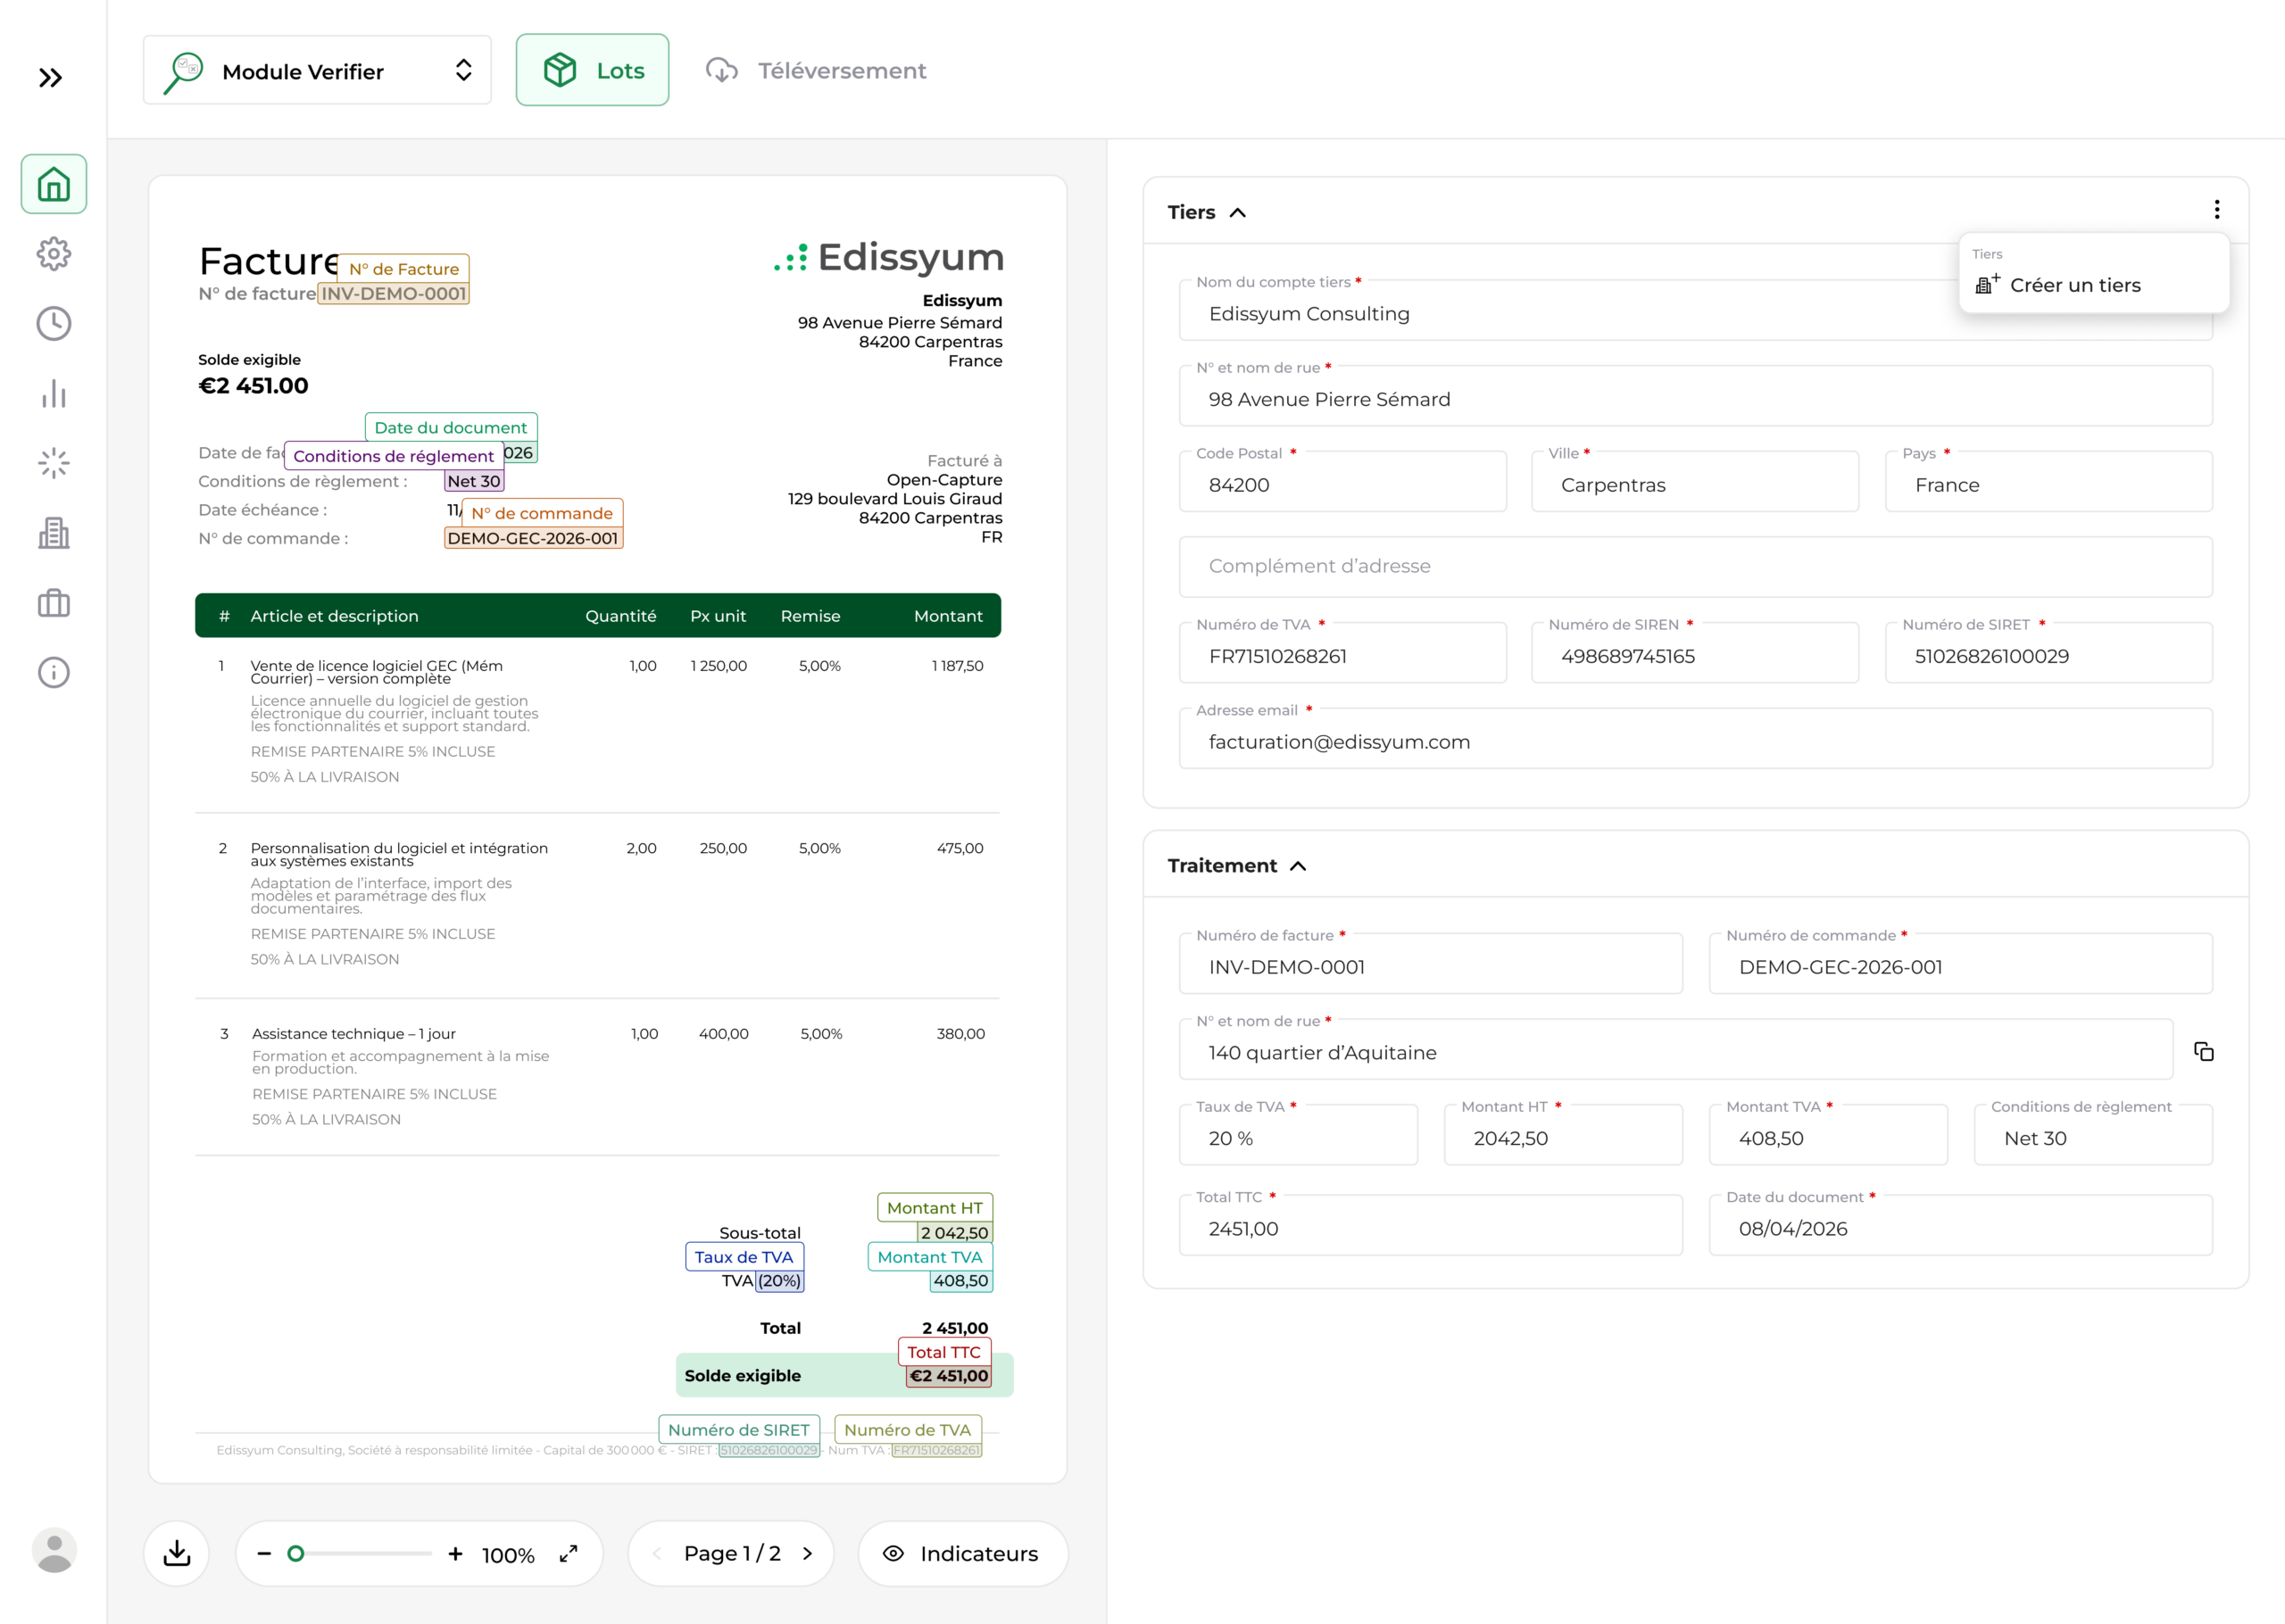Click the fullscreen expand arrows icon
2285x1624 pixels.
tap(568, 1553)
